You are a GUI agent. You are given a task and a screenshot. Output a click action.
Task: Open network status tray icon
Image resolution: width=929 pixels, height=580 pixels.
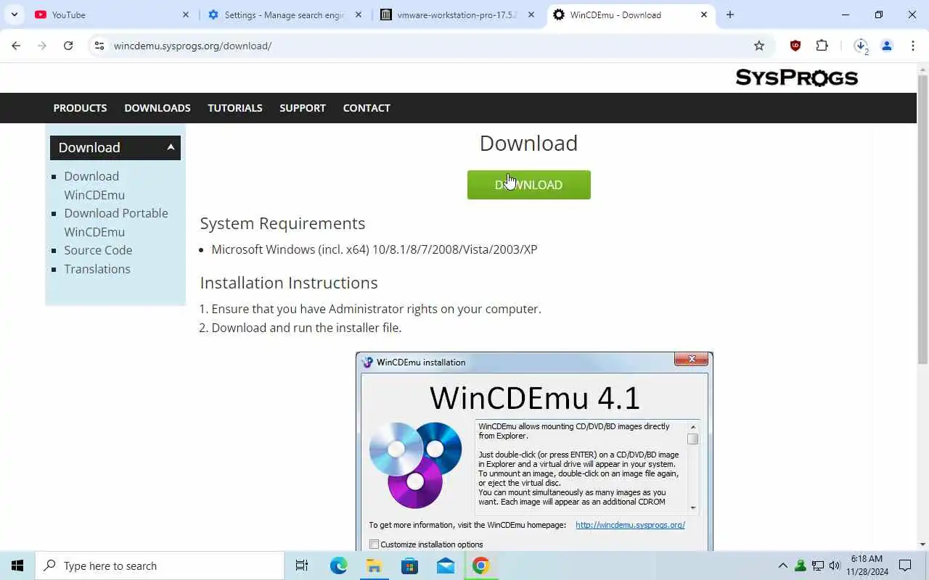[x=818, y=565]
